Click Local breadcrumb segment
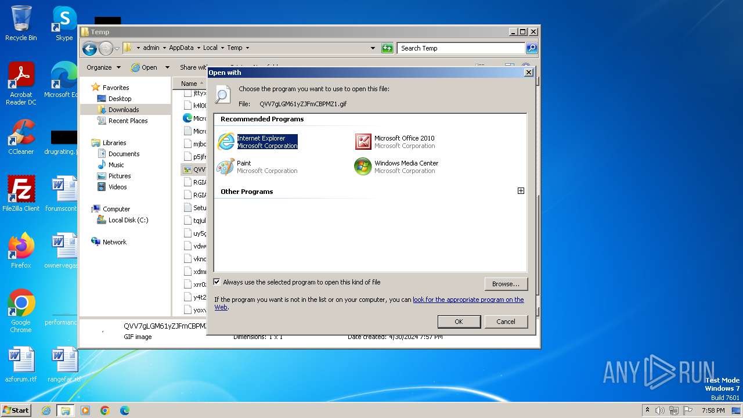The image size is (743, 418). pyautogui.click(x=210, y=48)
